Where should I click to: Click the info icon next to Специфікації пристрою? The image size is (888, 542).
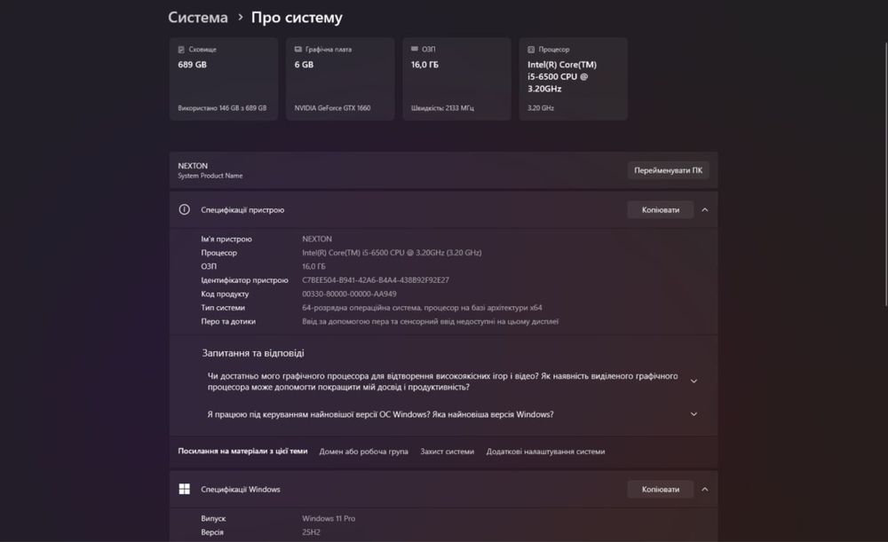click(185, 209)
